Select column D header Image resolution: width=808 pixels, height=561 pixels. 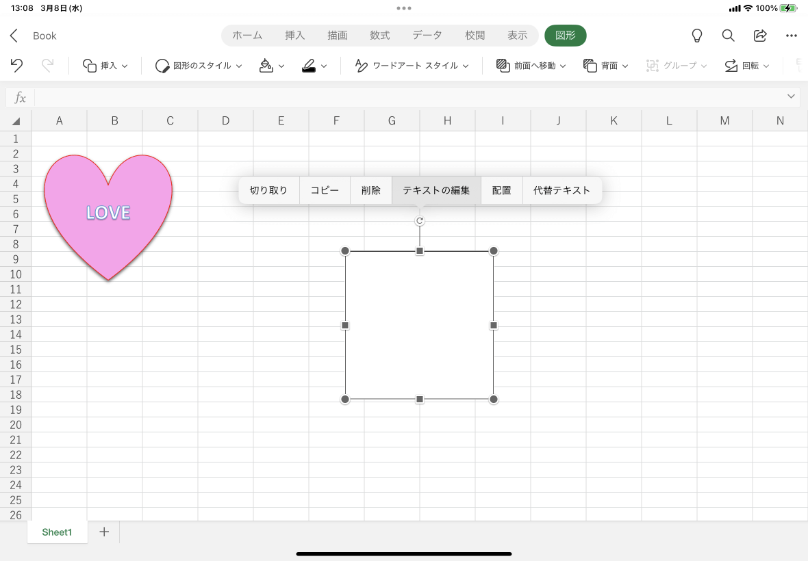pos(226,121)
